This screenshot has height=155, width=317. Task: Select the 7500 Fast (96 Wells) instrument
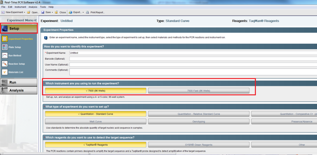click(x=199, y=91)
